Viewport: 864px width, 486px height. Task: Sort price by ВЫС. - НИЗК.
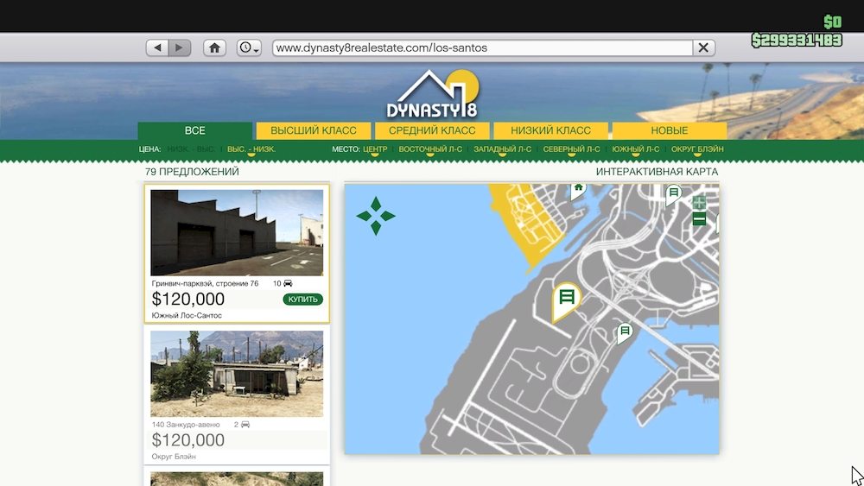(251, 149)
